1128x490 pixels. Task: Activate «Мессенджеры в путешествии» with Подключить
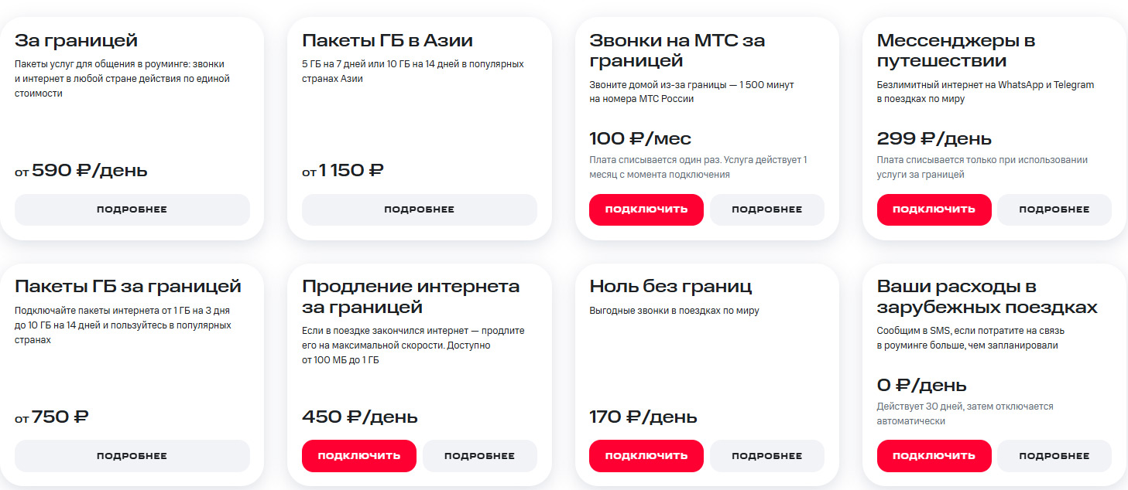click(934, 209)
